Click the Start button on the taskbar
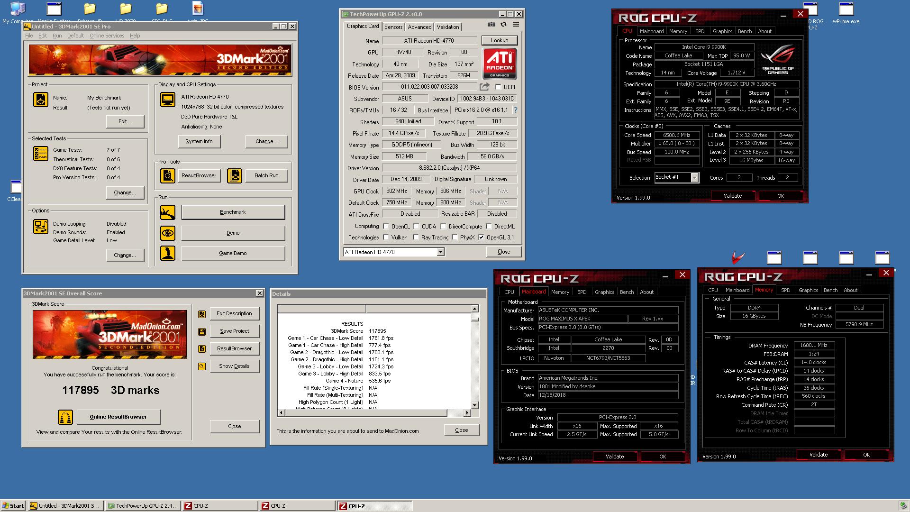The width and height of the screenshot is (910, 512). click(x=13, y=506)
